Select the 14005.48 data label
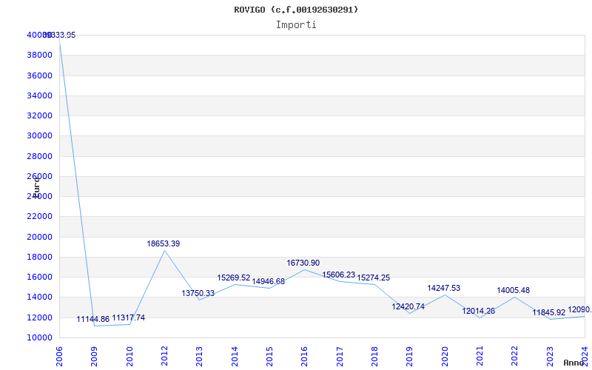 [514, 290]
